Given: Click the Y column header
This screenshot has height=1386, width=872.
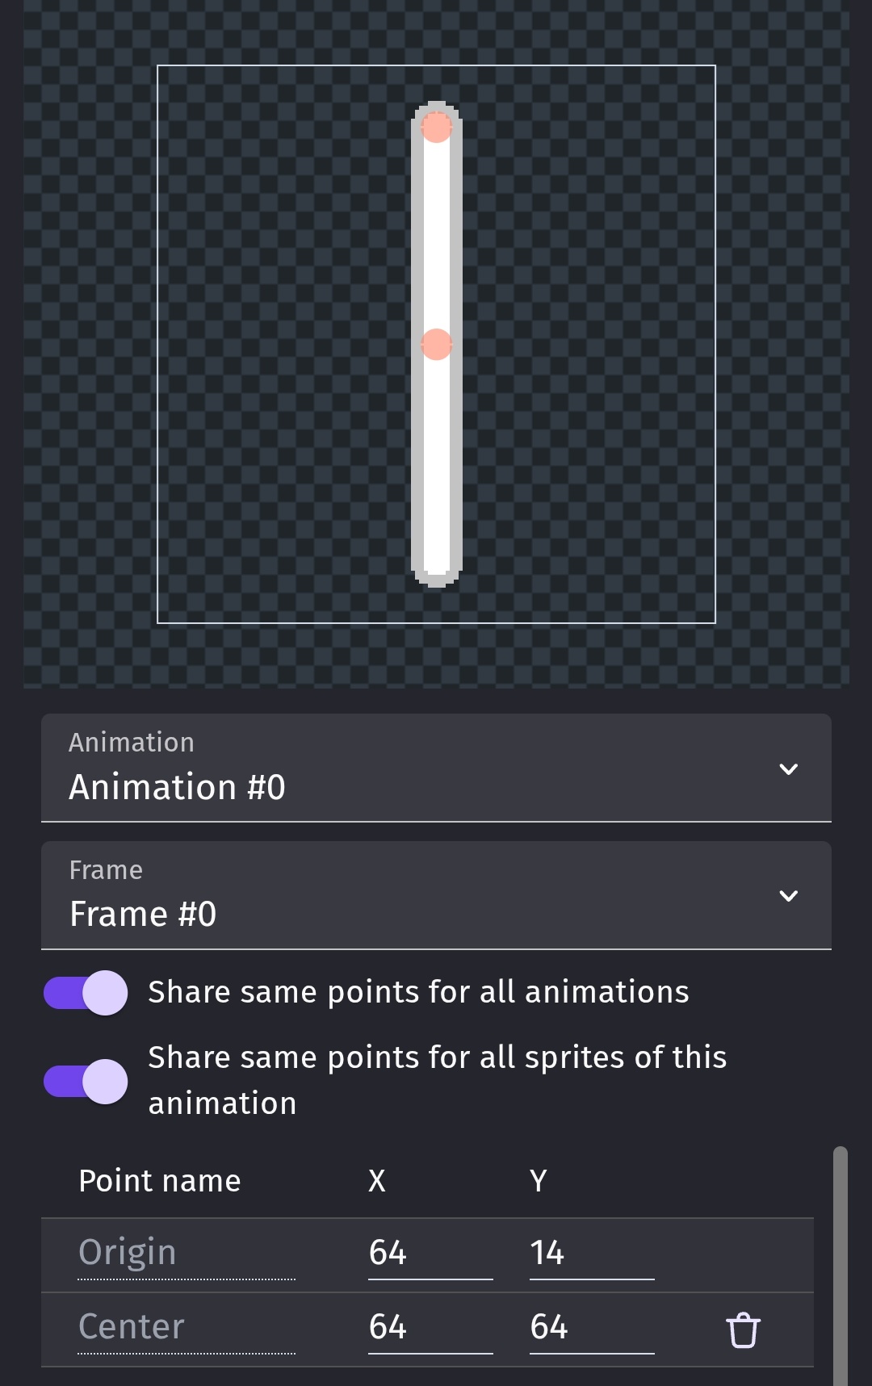Looking at the screenshot, I should click(x=539, y=1181).
